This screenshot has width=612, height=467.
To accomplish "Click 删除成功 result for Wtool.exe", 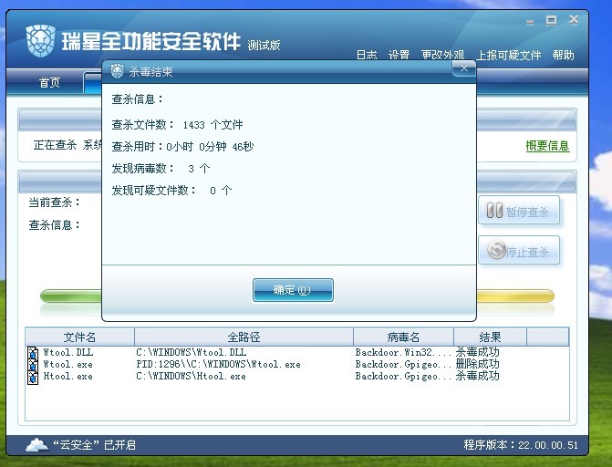I will pyautogui.click(x=477, y=364).
